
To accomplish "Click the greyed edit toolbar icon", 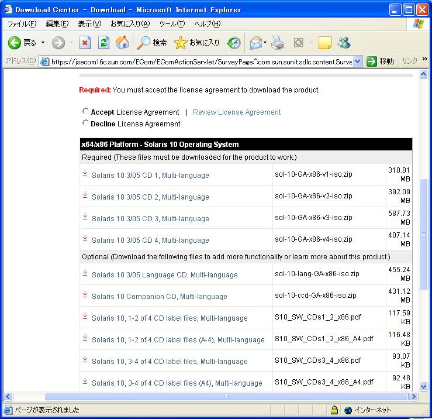I will pyautogui.click(x=299, y=43).
